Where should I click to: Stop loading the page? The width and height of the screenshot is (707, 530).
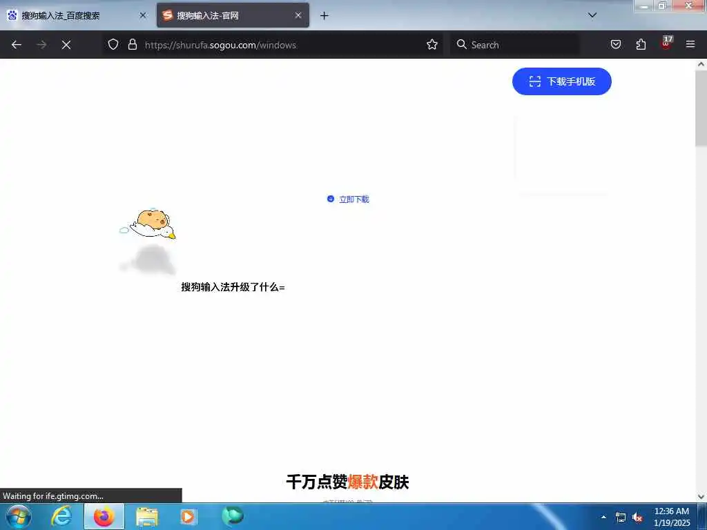66,45
